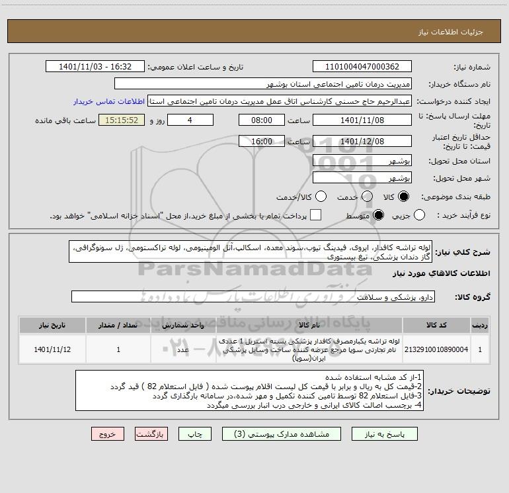Click the validity hour field 16:00
The image size is (509, 493).
click(262, 141)
